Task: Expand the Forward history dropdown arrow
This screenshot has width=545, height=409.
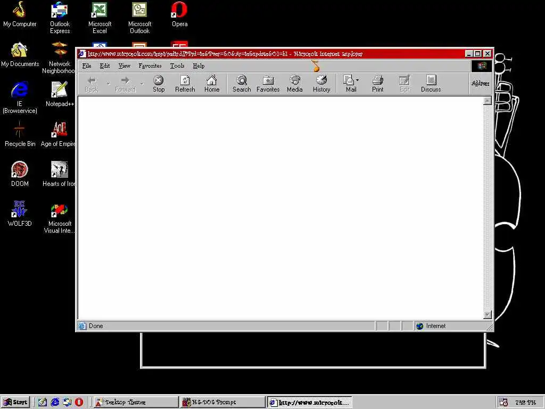Action: click(142, 84)
